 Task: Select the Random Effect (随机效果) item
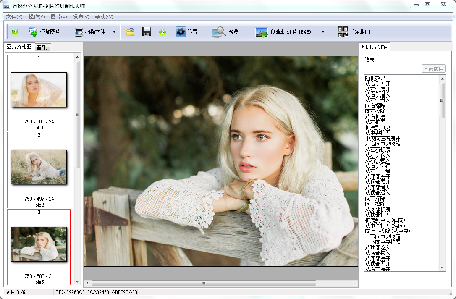coord(375,78)
